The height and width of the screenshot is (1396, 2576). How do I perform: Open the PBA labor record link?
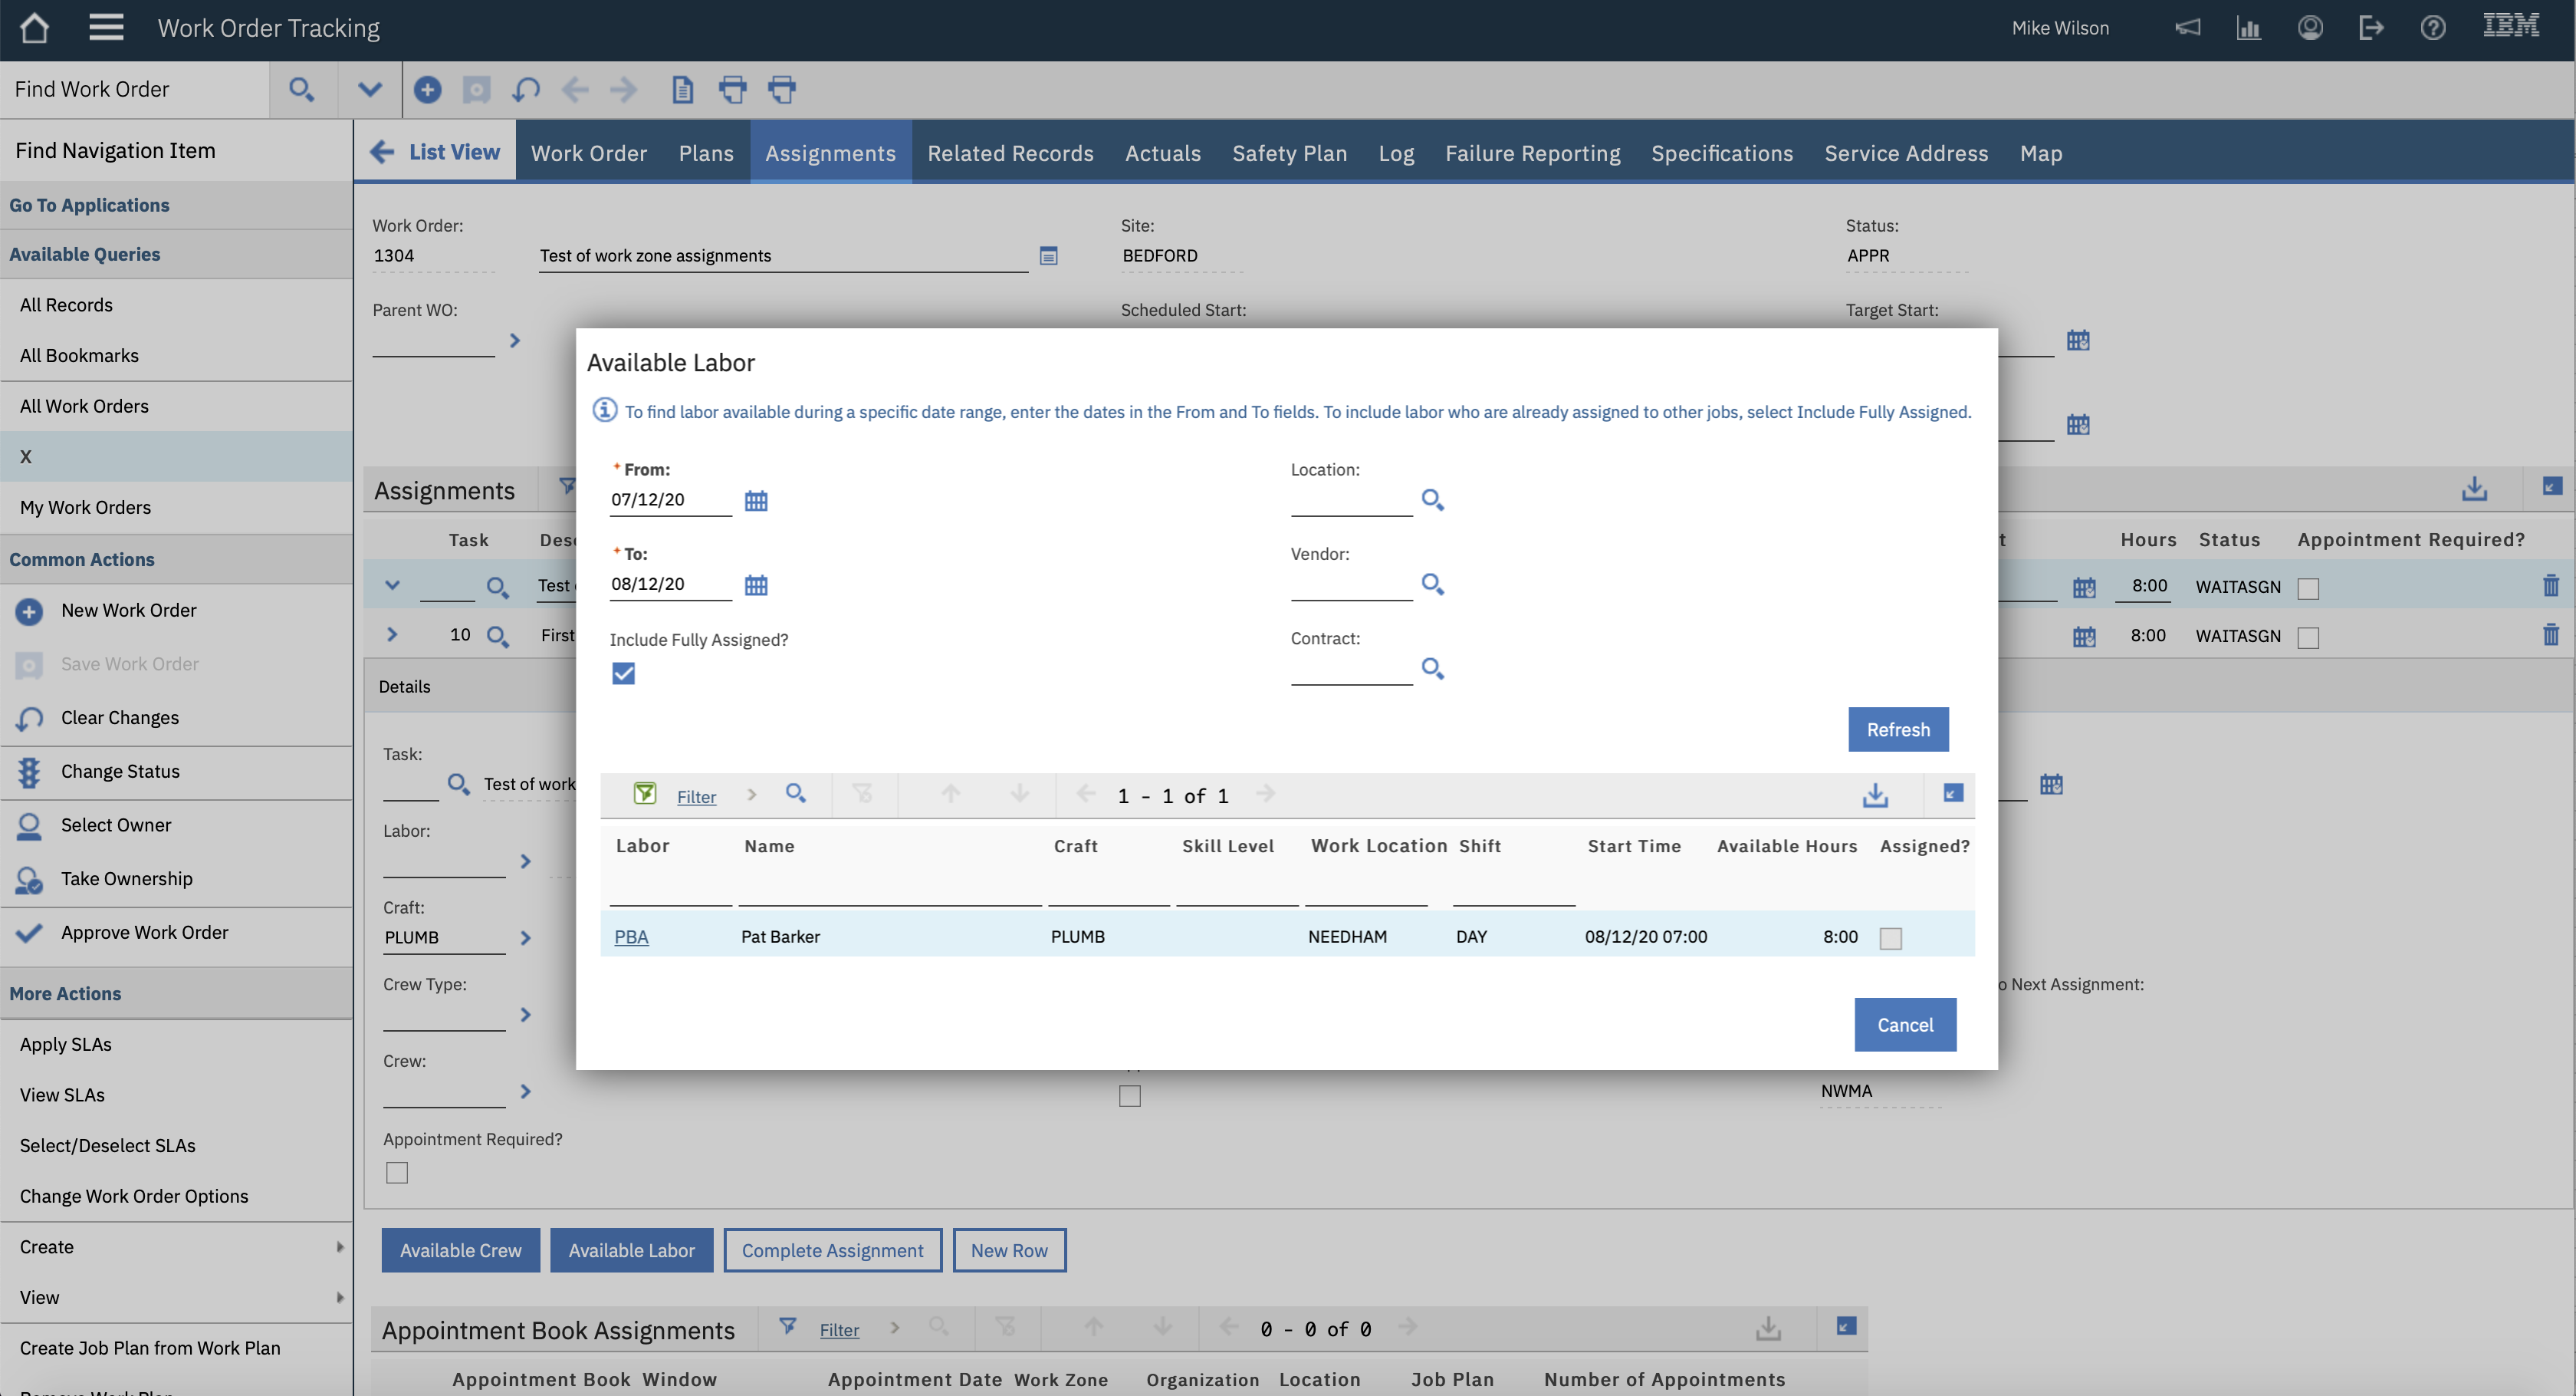click(632, 937)
